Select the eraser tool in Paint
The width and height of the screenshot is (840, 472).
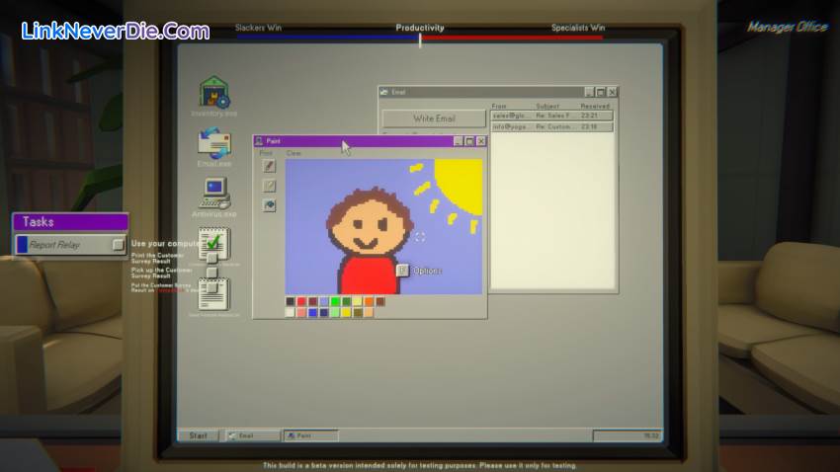coord(269,186)
